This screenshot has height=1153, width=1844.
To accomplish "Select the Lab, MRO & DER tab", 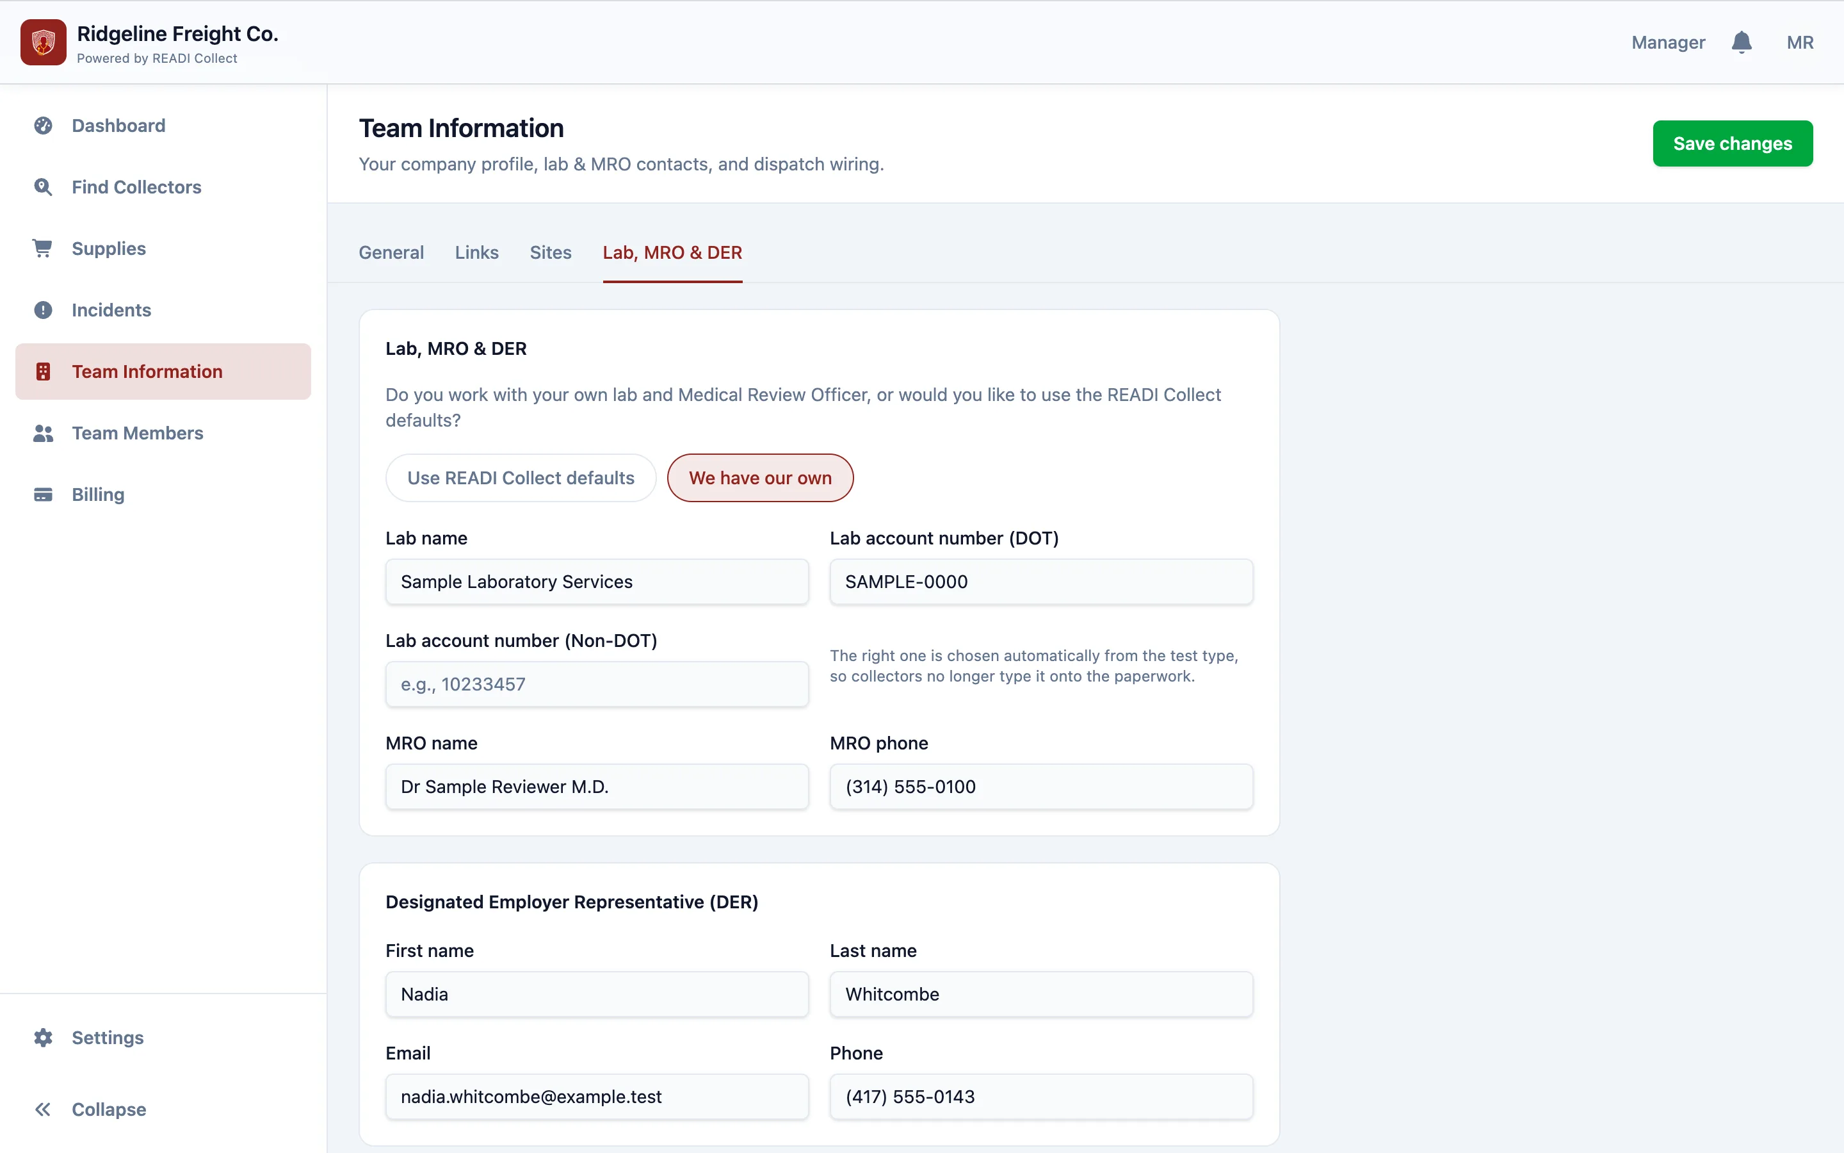I will (x=672, y=252).
